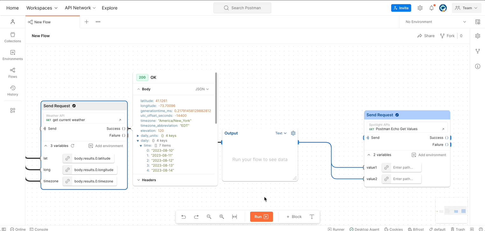Expand the daily_units key in the response body
Viewport: 485px width, 231px height.
pos(137,135)
